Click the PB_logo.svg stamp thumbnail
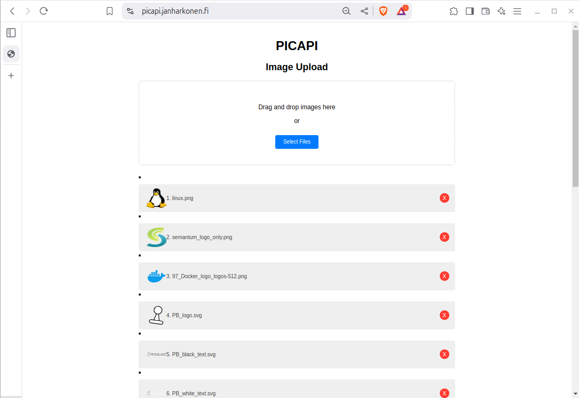The height and width of the screenshot is (398, 579). coord(156,315)
